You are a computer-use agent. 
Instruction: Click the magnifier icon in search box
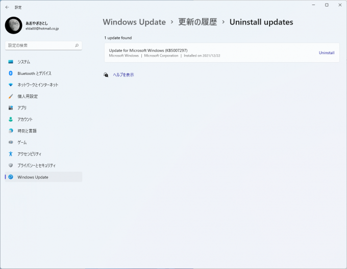click(x=77, y=45)
